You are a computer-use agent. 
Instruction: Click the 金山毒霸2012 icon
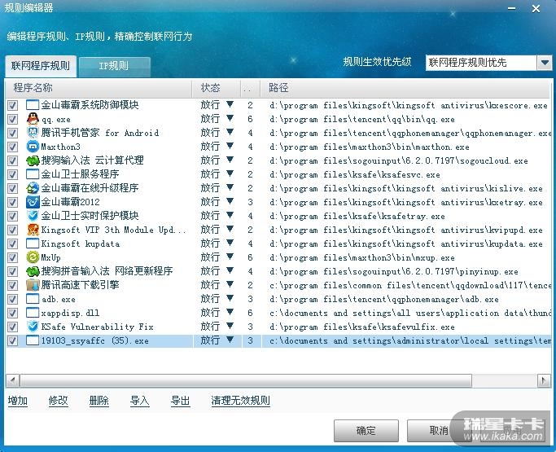point(33,202)
